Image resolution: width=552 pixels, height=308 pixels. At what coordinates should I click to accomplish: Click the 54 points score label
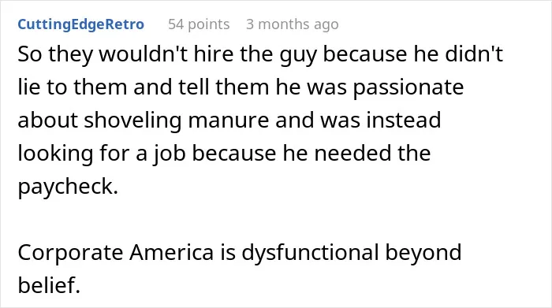[199, 24]
